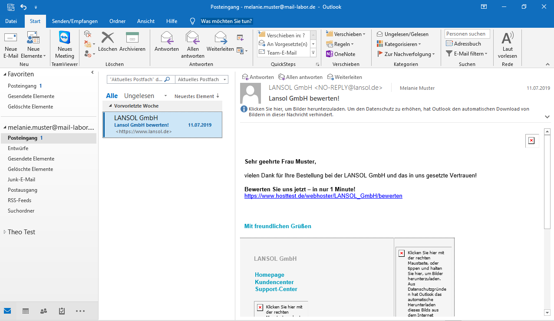Click Laut vorlesen read aloud
Viewport: 554px width, 321px height.
508,45
